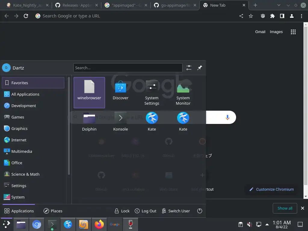
Task: Switch to the Releases AppImage tab
Action: tap(77, 5)
